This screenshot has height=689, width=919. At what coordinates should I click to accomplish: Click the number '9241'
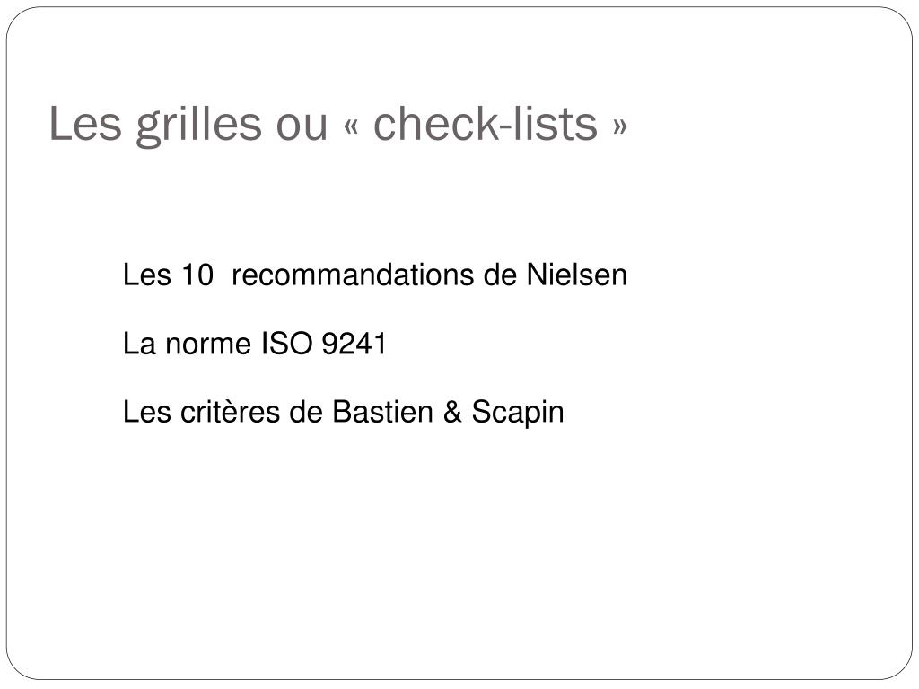click(354, 344)
